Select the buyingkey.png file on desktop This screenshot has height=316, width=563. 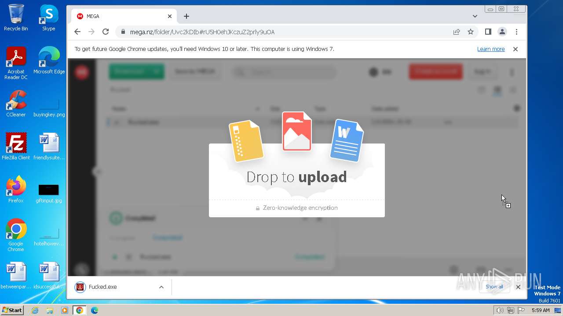49,108
